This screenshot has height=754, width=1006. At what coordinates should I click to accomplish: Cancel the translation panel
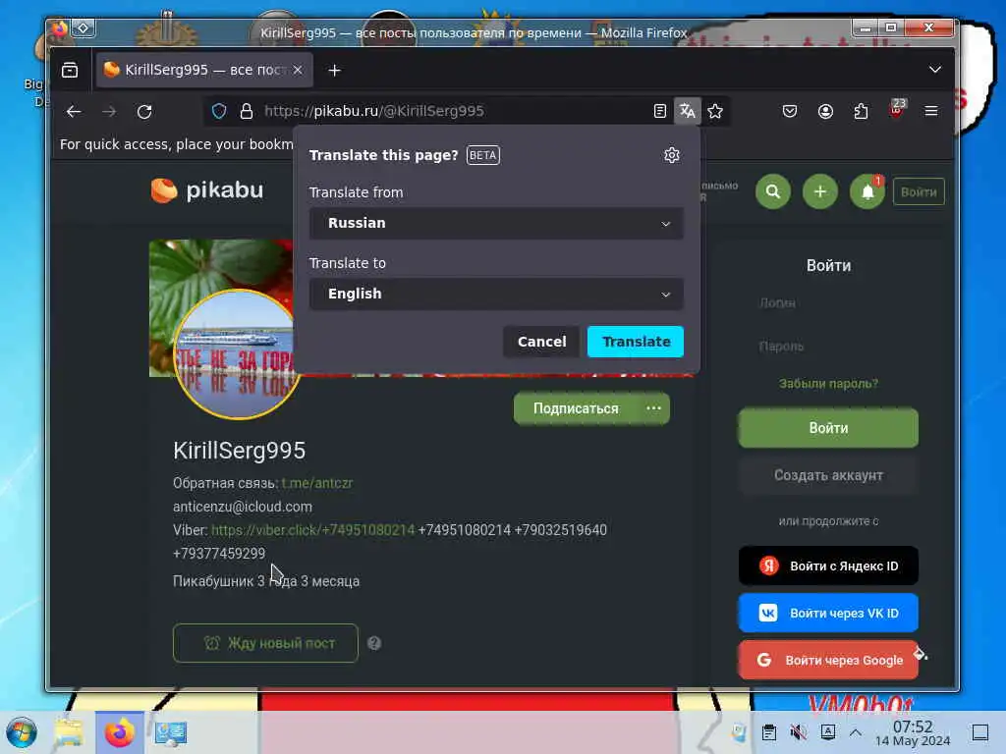click(x=541, y=342)
